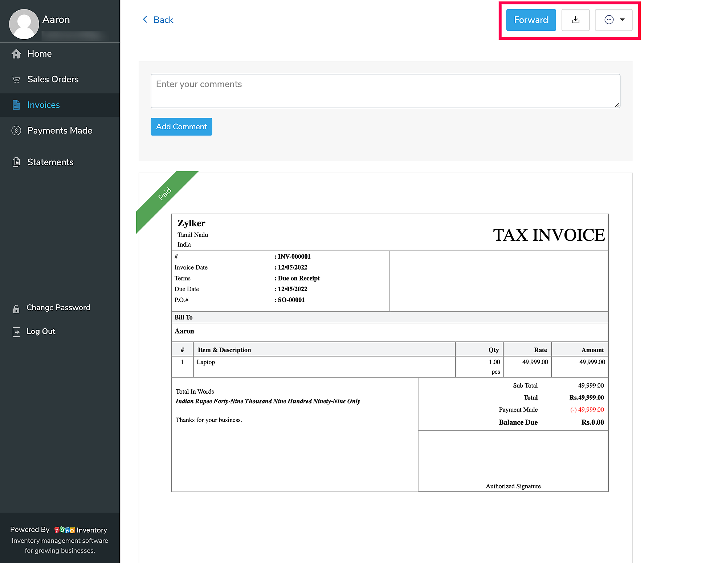Click the Change Password lock icon
Viewport: 726px width, 563px height.
pos(16,309)
